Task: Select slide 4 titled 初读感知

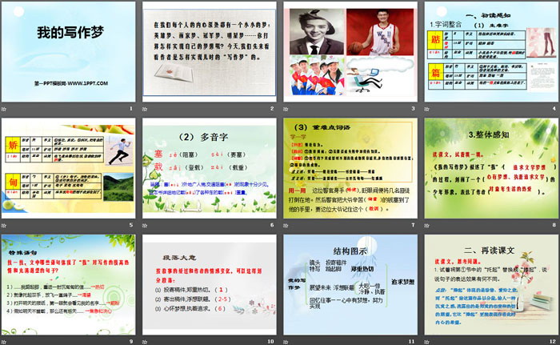Action: (491, 52)
